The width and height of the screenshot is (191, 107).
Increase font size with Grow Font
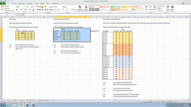32,7
